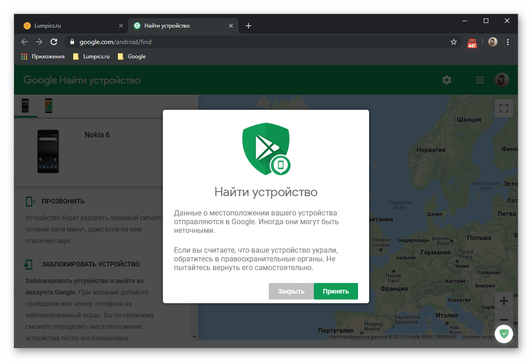Click side panel scrollbar down arrow

tap(194, 337)
